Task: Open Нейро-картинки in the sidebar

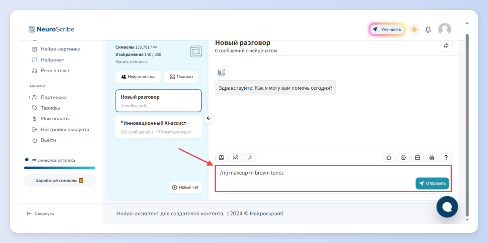Action: click(56, 49)
